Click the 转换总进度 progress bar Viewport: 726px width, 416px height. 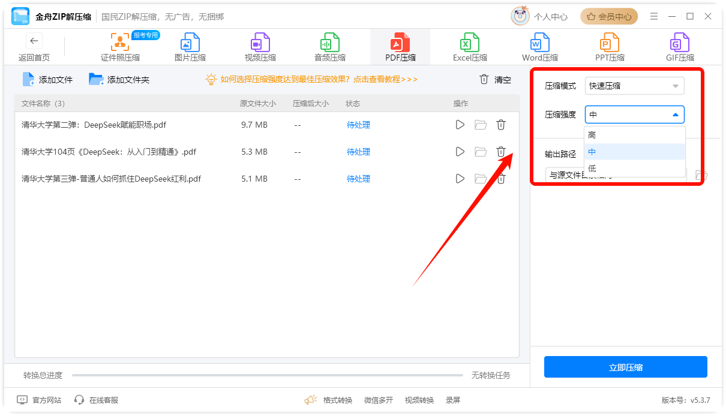268,375
